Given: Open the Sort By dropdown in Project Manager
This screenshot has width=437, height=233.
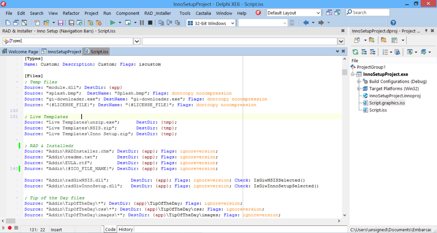Looking at the screenshot, I should click(391, 52).
